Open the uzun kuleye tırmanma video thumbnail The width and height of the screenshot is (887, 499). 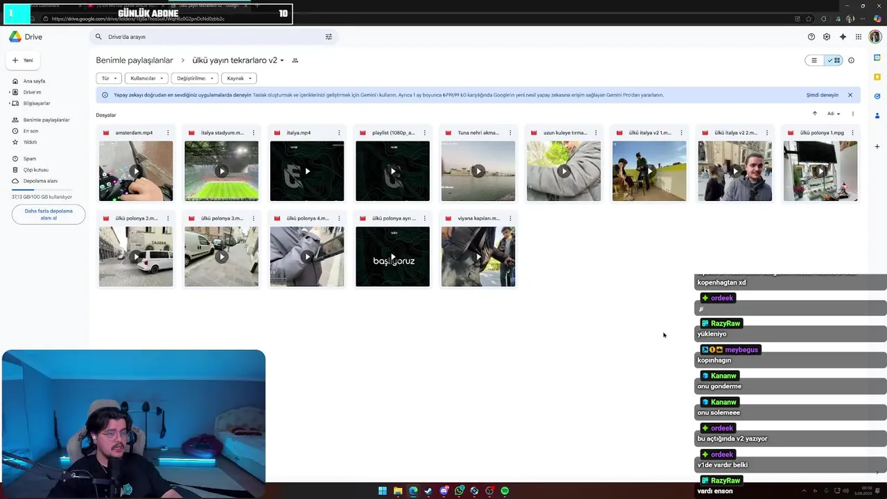(564, 171)
